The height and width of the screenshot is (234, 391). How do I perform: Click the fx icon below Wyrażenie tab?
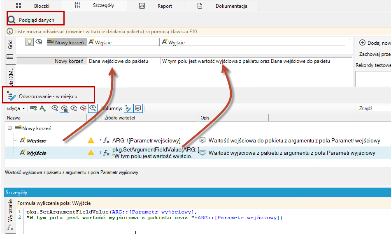(10, 227)
